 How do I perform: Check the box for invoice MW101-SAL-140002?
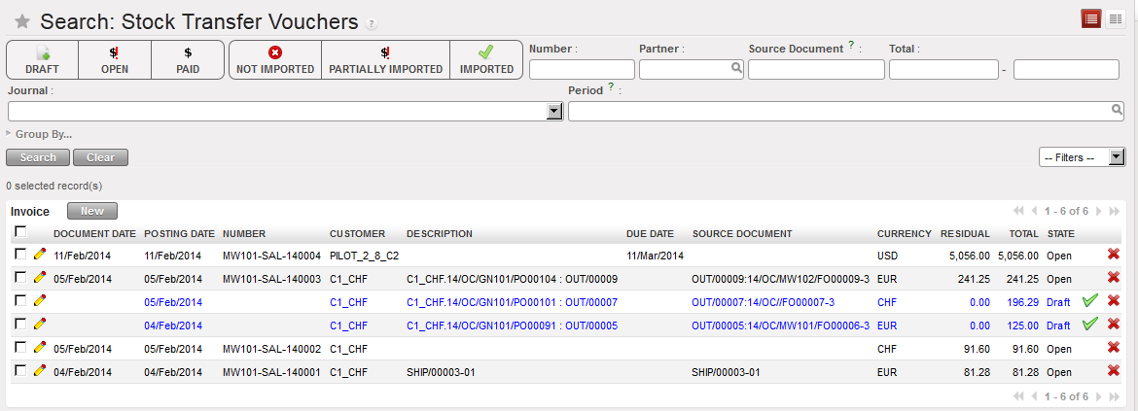pyautogui.click(x=20, y=348)
